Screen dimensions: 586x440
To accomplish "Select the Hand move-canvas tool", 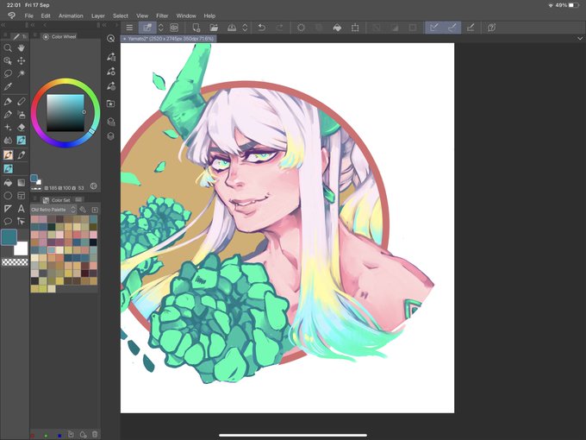I will coord(22,47).
